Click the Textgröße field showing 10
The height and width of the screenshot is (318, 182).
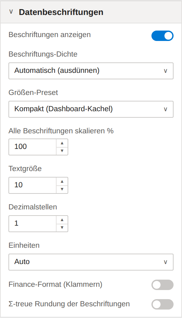pyautogui.click(x=32, y=185)
